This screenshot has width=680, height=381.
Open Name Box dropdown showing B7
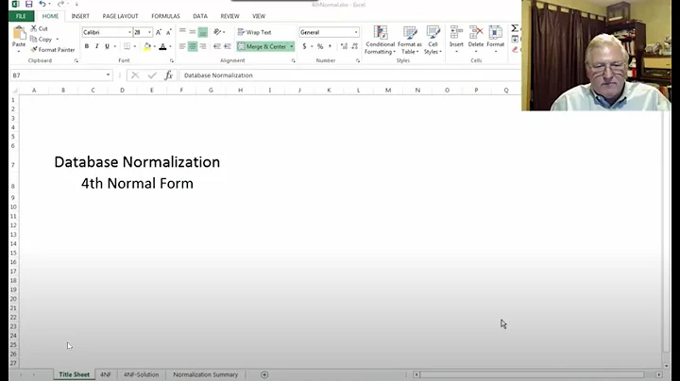click(108, 75)
